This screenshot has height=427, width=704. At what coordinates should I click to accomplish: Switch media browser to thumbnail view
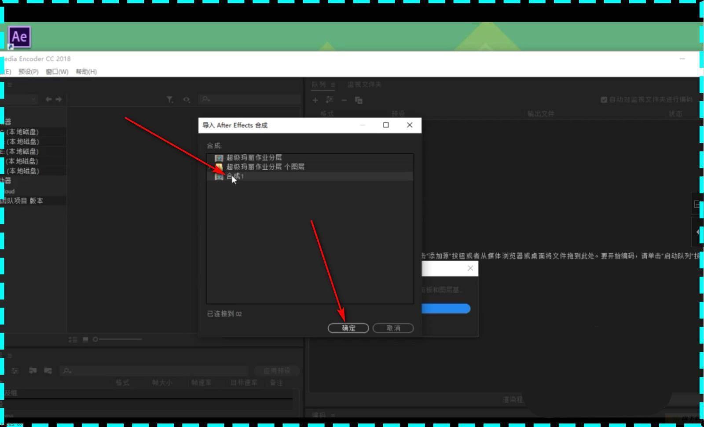pyautogui.click(x=85, y=339)
